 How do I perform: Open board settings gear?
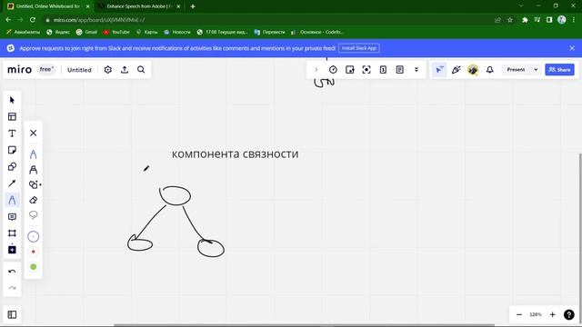click(108, 70)
